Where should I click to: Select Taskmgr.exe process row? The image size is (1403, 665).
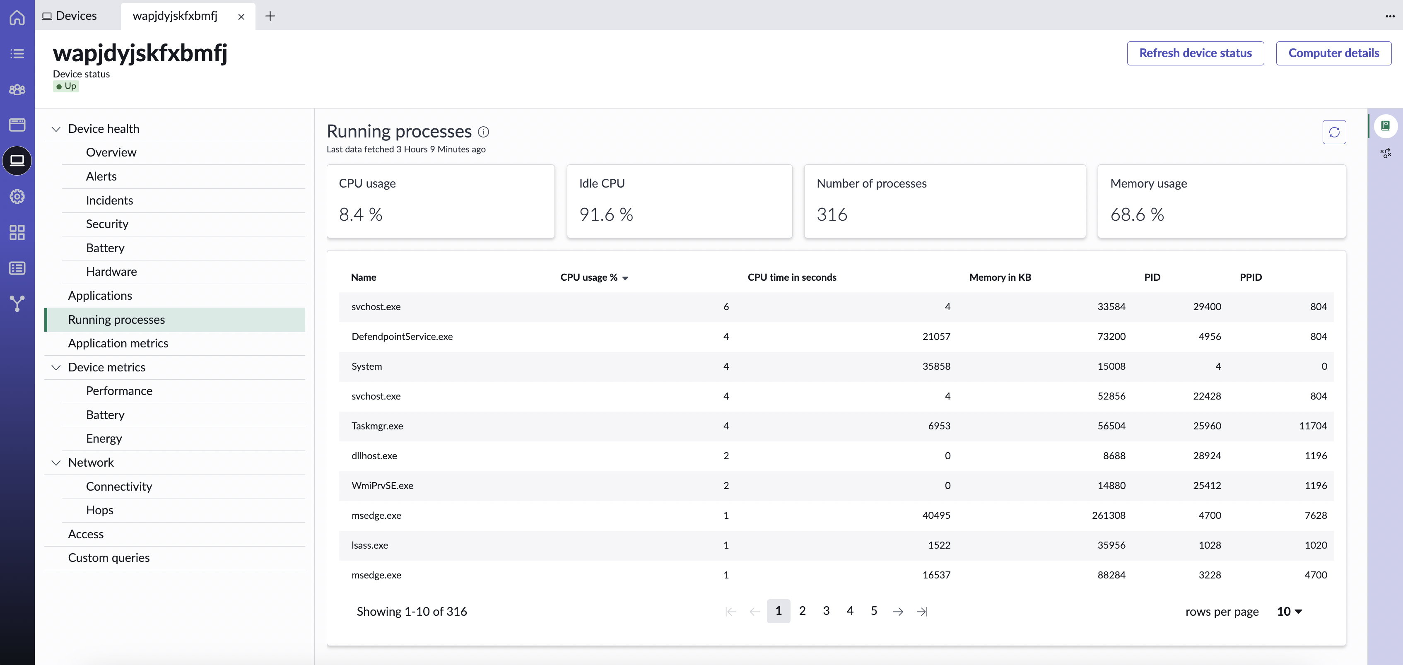(x=836, y=426)
